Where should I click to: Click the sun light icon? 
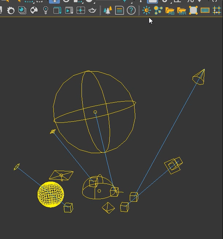147,10
